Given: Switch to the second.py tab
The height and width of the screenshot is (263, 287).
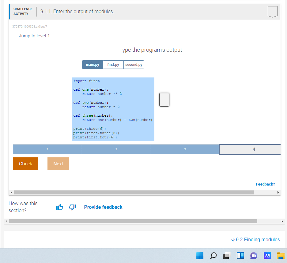Looking at the screenshot, I should pyautogui.click(x=134, y=64).
